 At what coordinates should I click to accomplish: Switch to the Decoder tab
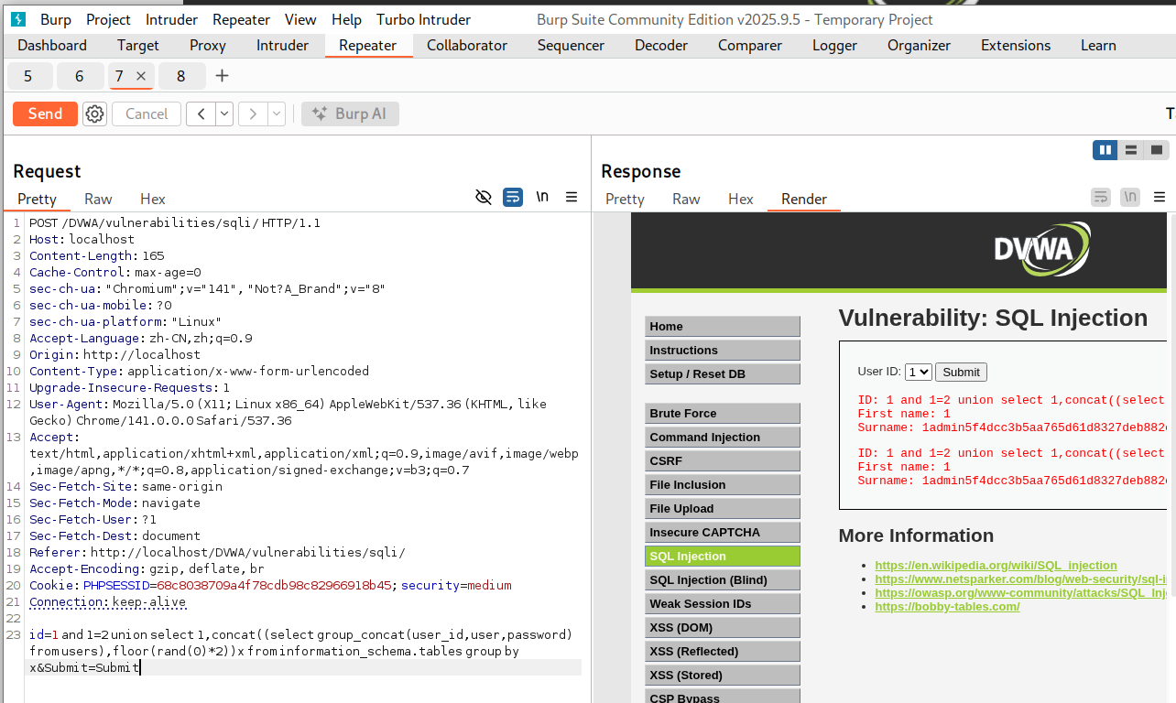[661, 45]
